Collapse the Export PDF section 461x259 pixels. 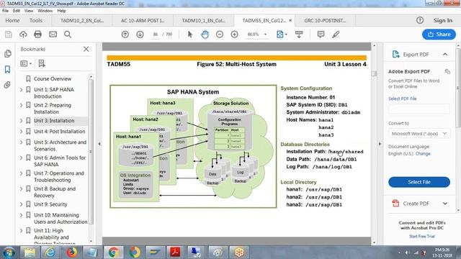click(445, 55)
